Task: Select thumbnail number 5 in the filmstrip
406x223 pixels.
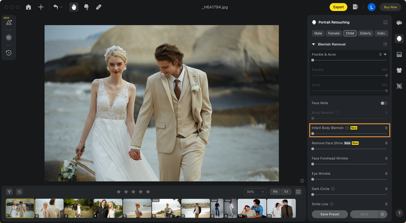Action: pyautogui.click(x=137, y=208)
